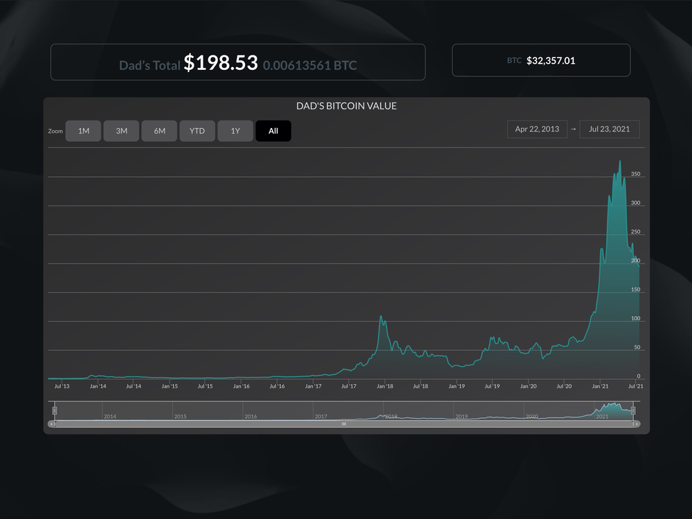Click the scrollbar right arrow
The height and width of the screenshot is (519, 692).
[x=637, y=424]
